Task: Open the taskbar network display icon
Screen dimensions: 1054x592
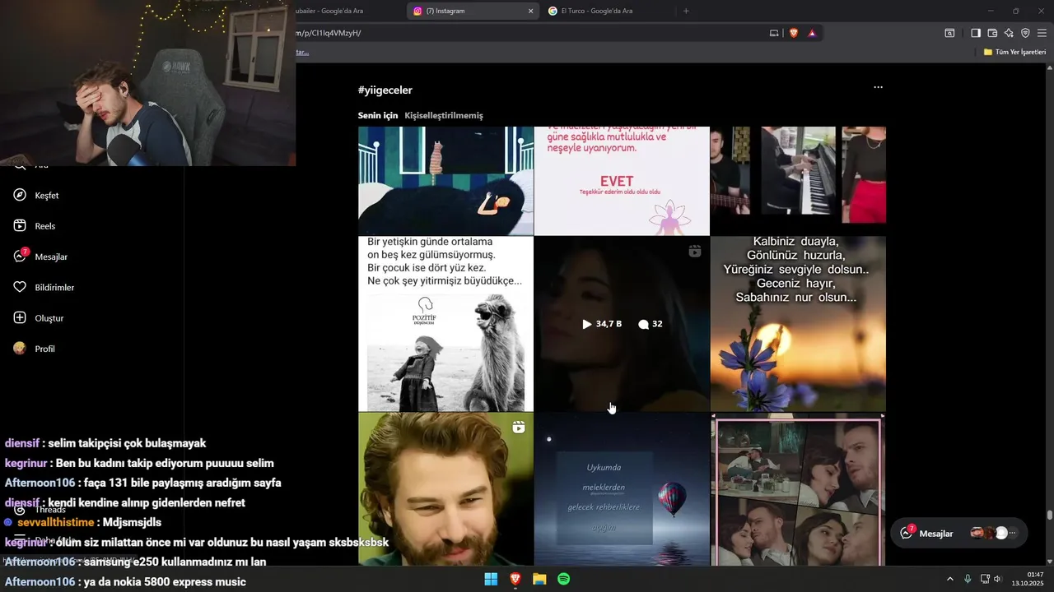Action: click(x=985, y=580)
